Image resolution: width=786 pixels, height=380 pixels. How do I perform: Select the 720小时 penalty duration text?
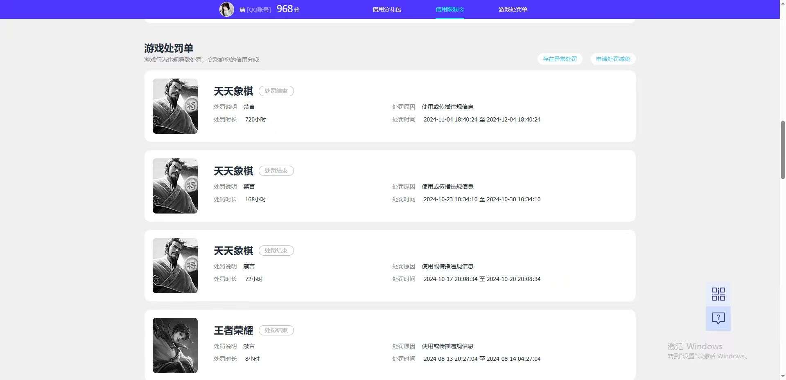click(x=255, y=119)
